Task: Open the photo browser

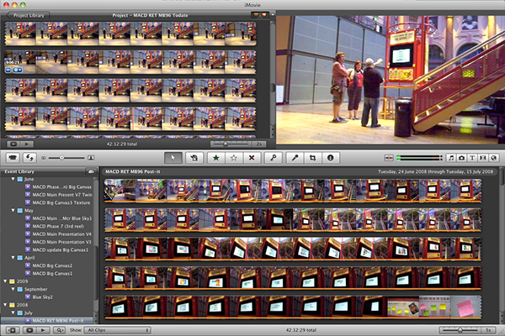Action: (461, 158)
